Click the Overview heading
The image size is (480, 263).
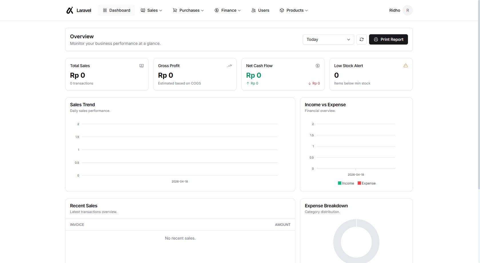(x=82, y=37)
